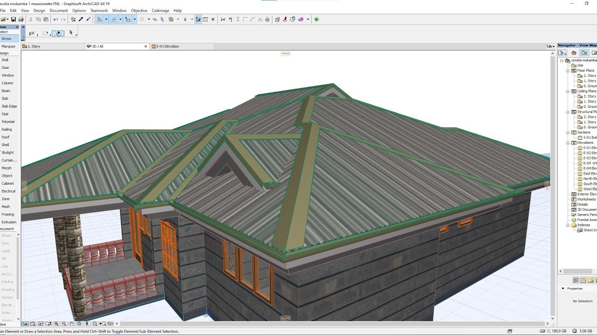Collapse the Ceiling Plans tree node
This screenshot has width=597, height=335.
pos(568,91)
